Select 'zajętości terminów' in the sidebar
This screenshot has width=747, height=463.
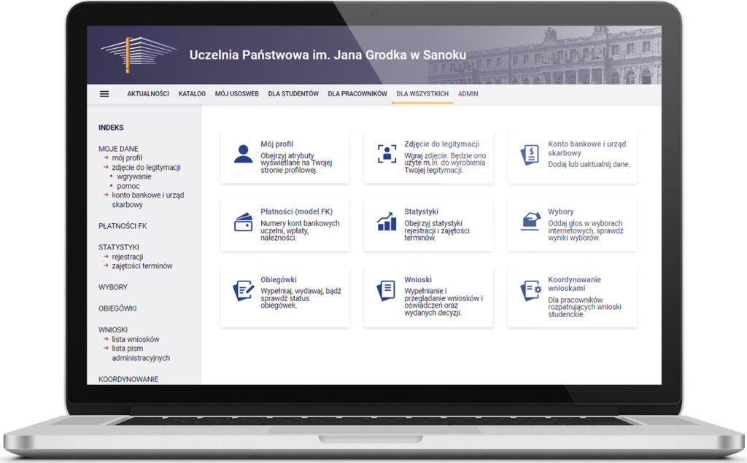142,266
